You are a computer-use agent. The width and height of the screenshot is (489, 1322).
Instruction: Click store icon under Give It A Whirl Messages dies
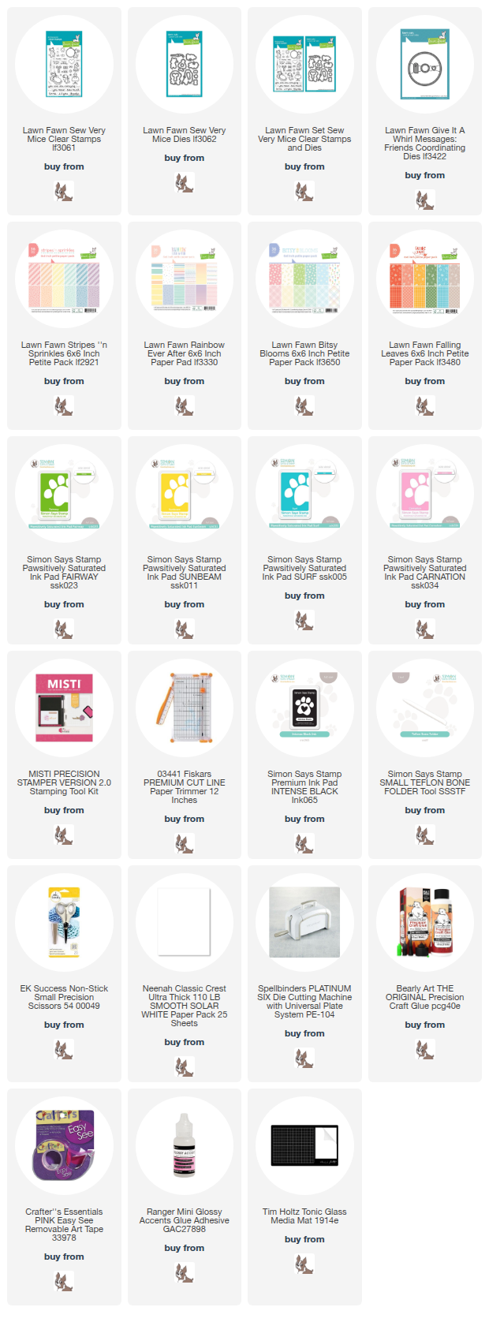click(x=425, y=200)
